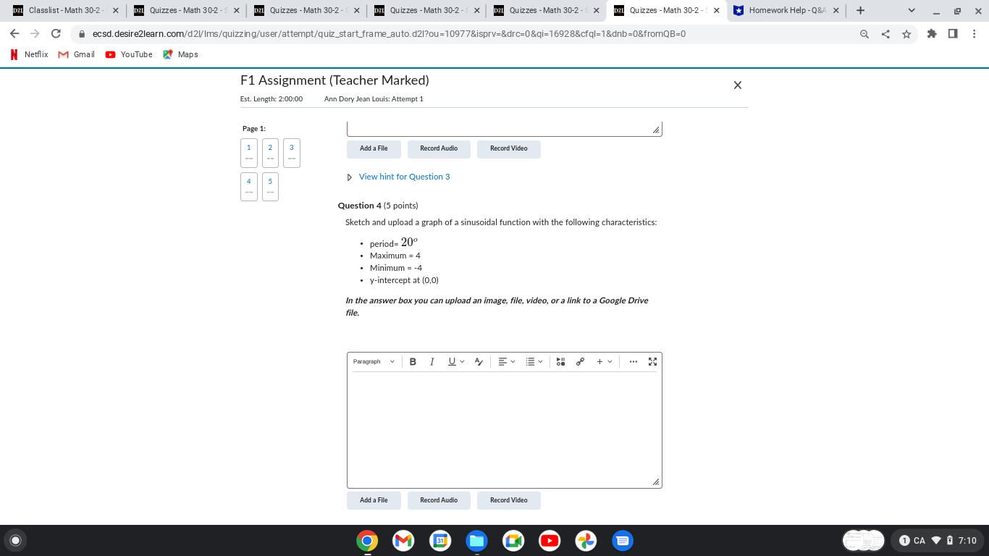
Task: Expand the editor to fullscreen view
Action: pos(652,361)
